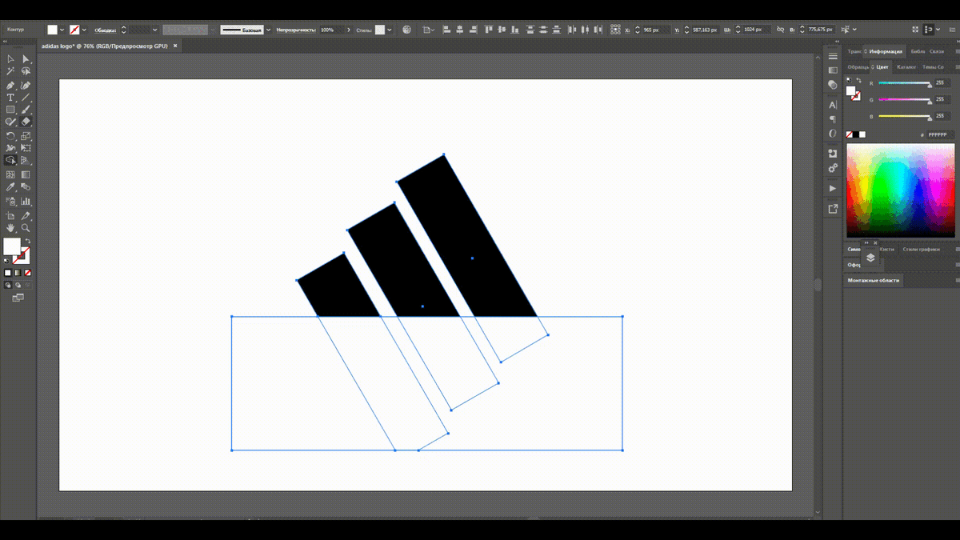960x540 pixels.
Task: Click the hex color FFFFFF field
Action: tap(939, 134)
